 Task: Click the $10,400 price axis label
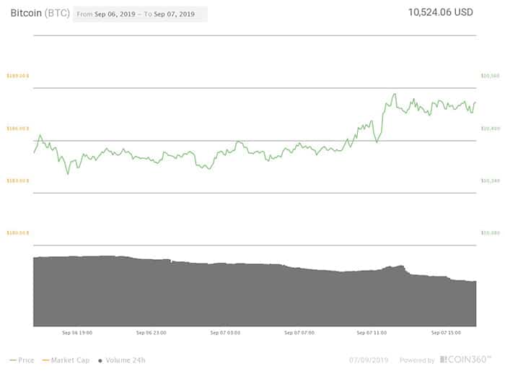pyautogui.click(x=490, y=128)
